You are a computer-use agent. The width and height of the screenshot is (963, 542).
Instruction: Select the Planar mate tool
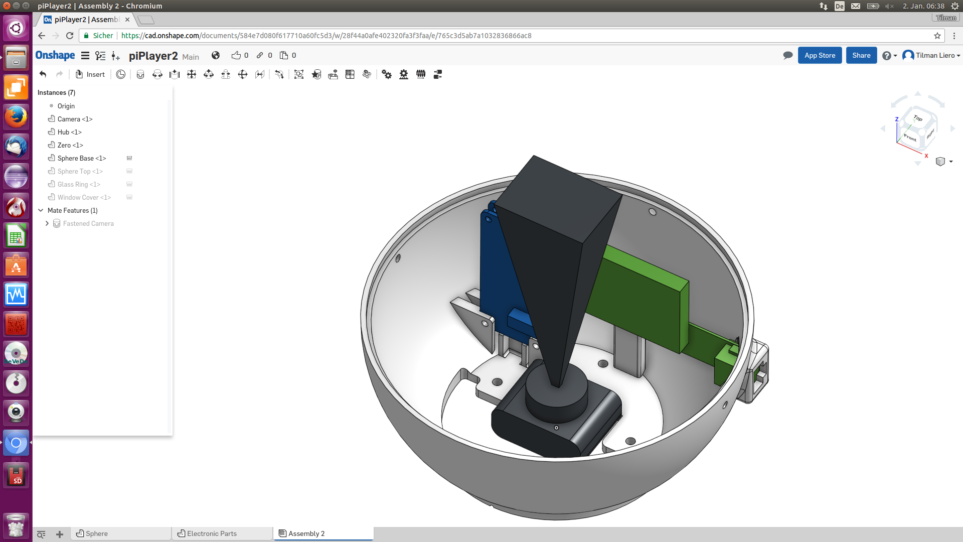click(x=192, y=74)
